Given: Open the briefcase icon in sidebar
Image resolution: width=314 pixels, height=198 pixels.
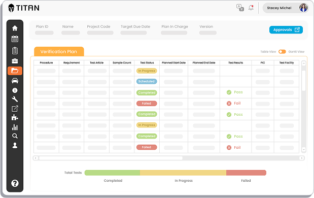Looking at the screenshot, I should (x=15, y=61).
